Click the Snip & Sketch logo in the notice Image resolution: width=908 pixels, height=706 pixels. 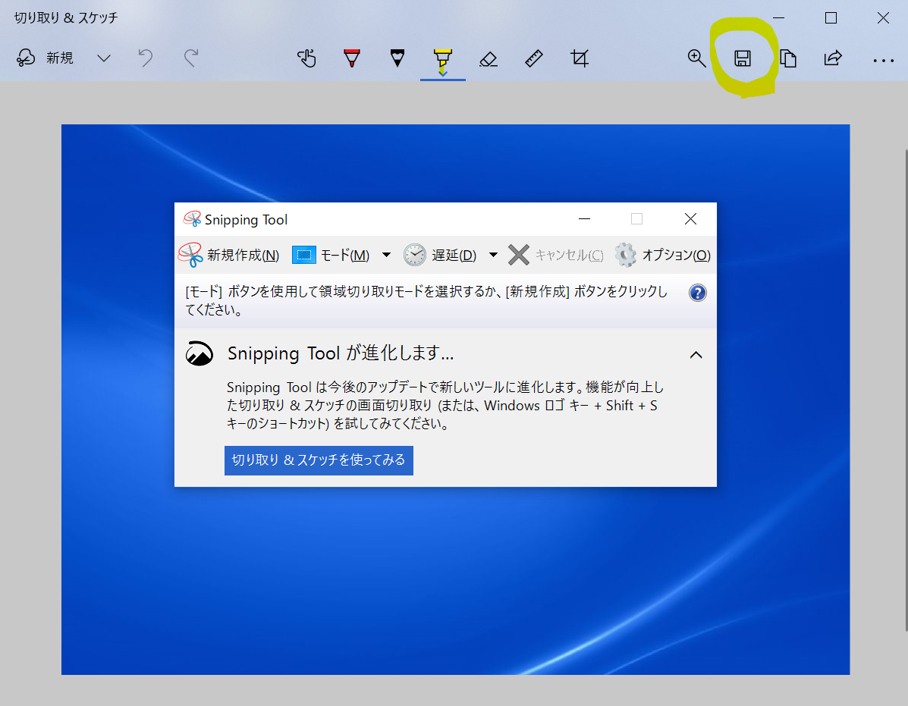200,353
